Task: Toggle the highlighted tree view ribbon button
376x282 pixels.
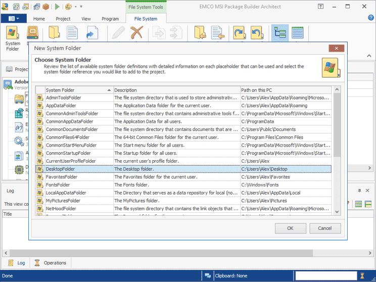Action: tap(279, 34)
